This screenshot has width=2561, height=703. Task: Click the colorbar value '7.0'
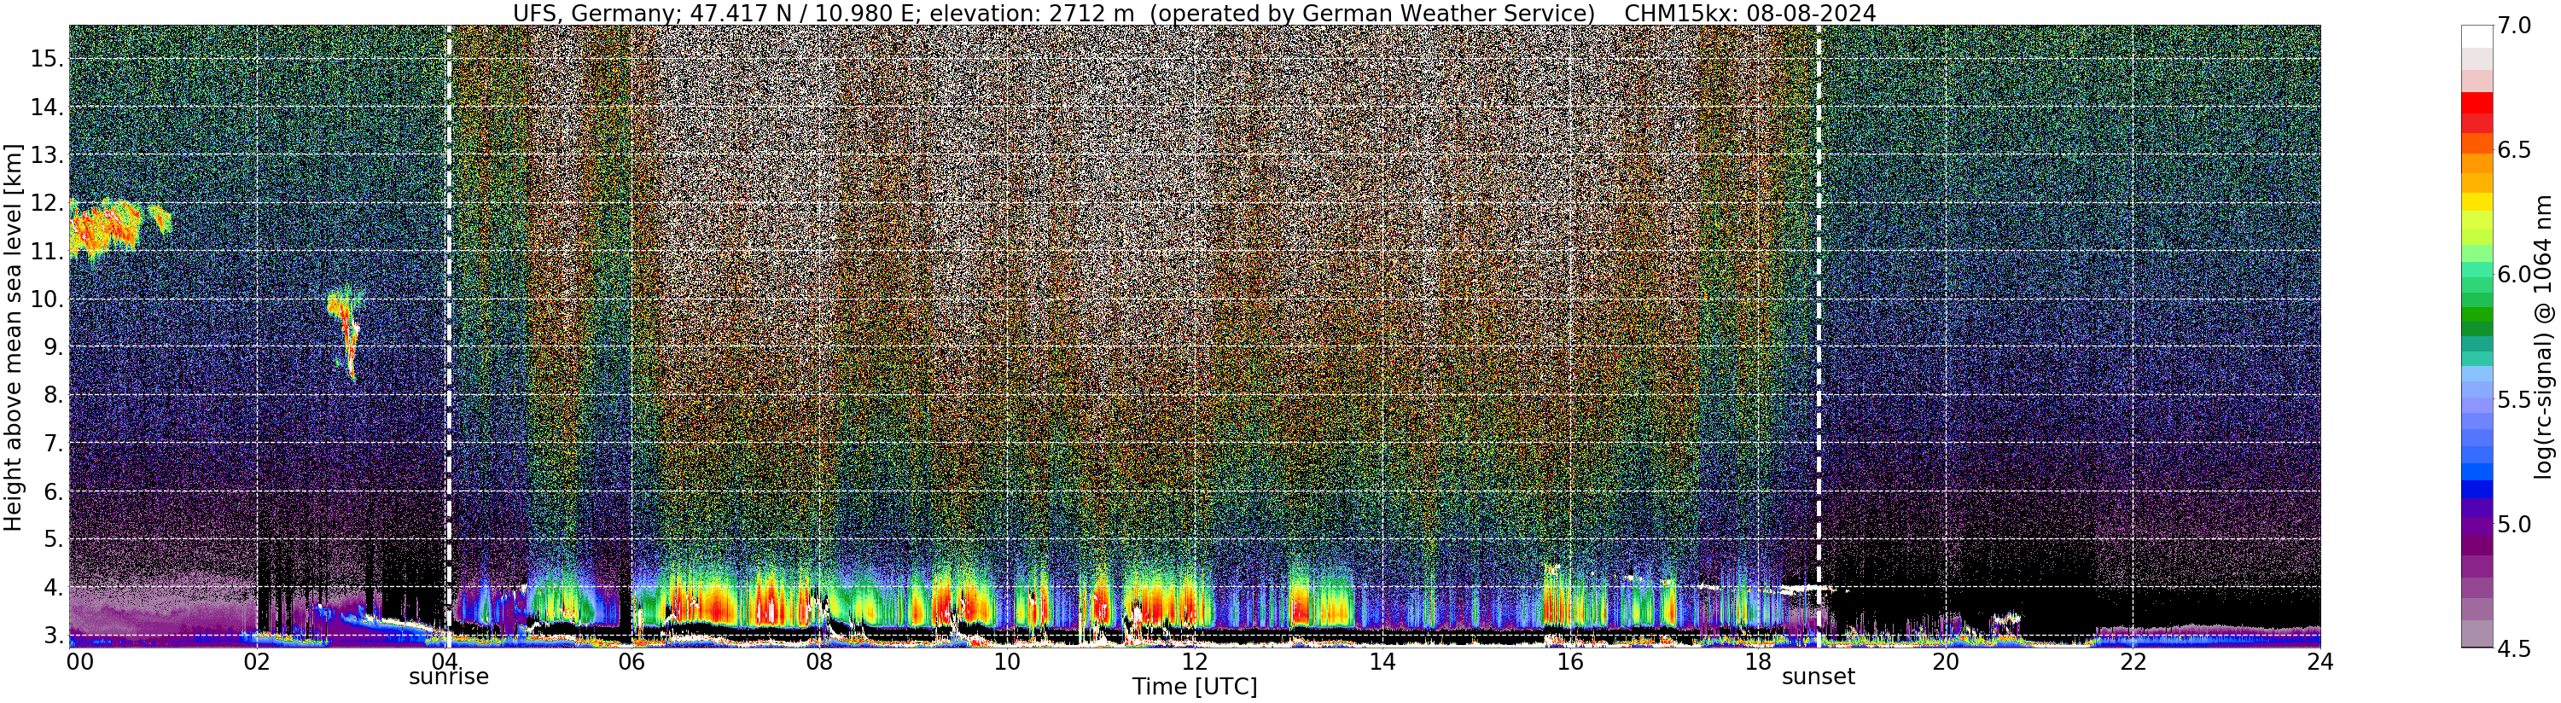pos(2514,26)
